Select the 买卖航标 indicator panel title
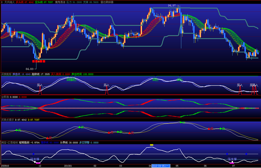Viewport: 261px width, 168px height. 6,74
